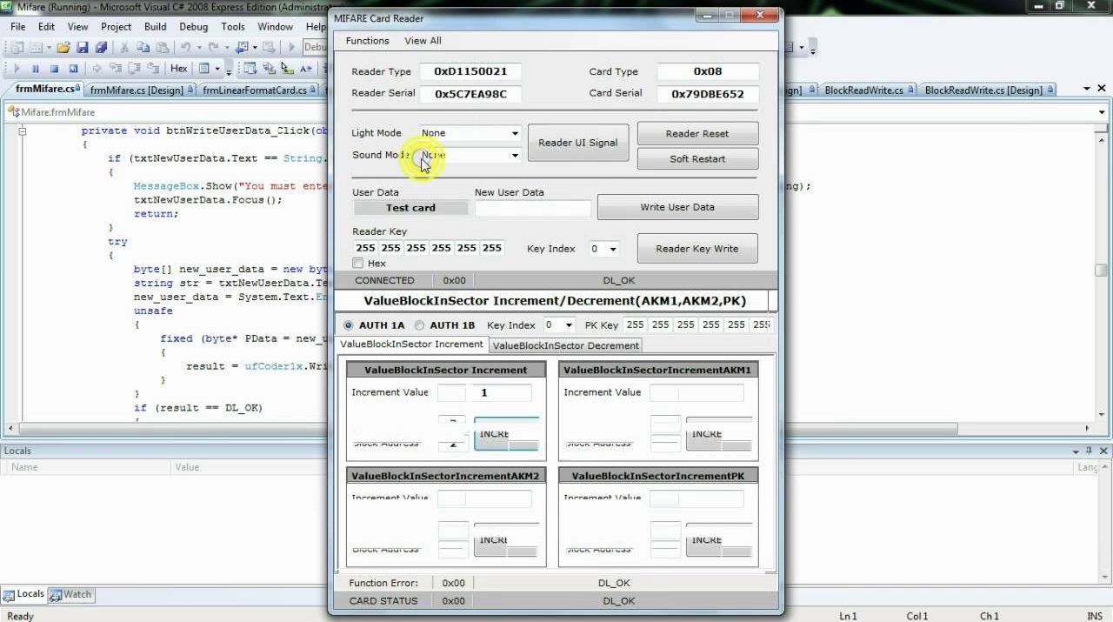Click the Restart debugging icon
The image size is (1113, 622).
point(73,69)
